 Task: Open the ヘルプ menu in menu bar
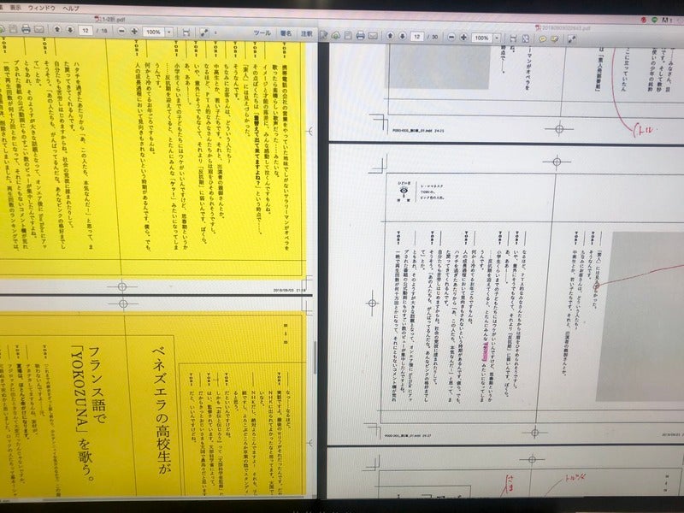[74, 7]
